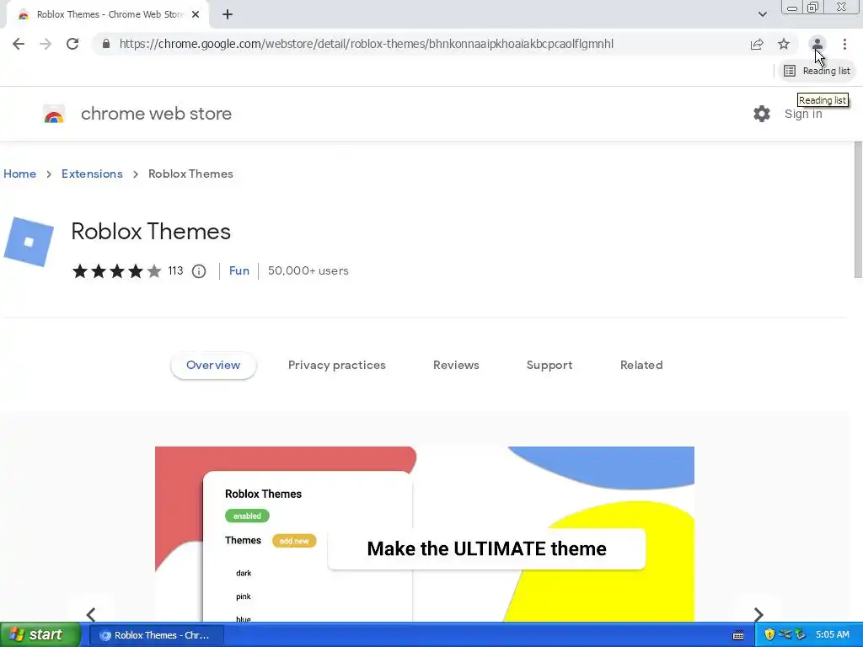Bookmark this page with the star icon
Image resolution: width=863 pixels, height=647 pixels.
[784, 44]
